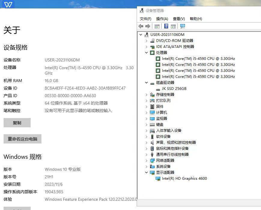The width and height of the screenshot is (261, 210).
Task: Click the mouse icon for 鼠标和其他指针设备
Action: click(x=152, y=149)
